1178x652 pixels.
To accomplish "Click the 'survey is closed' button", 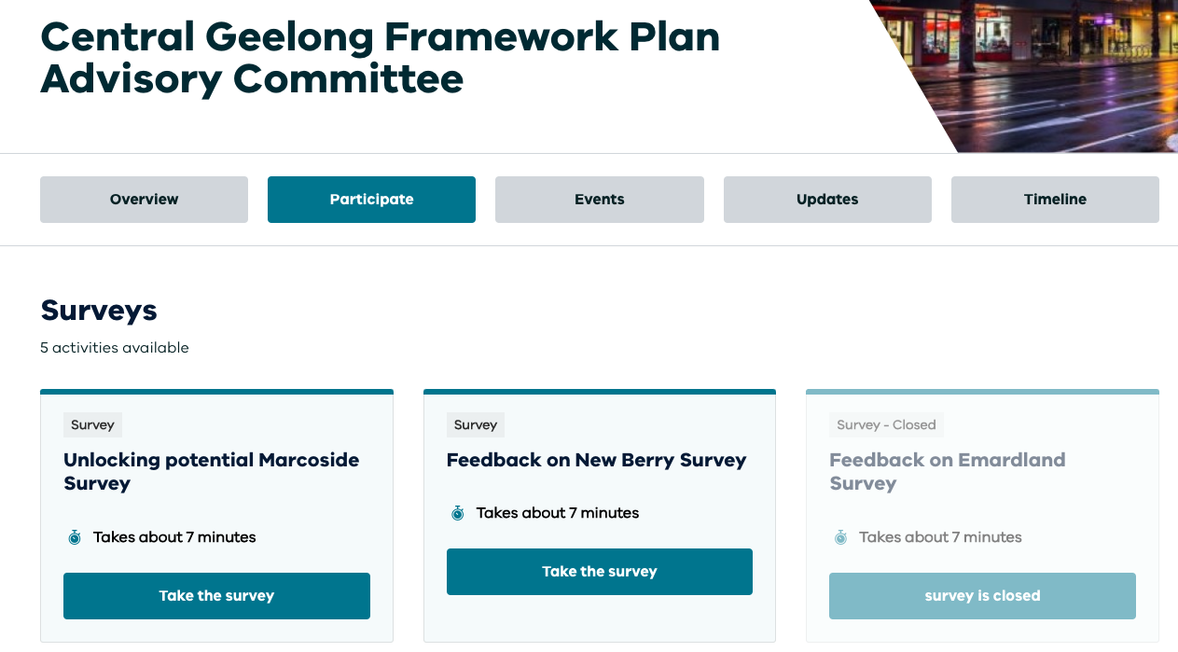I will (x=982, y=596).
